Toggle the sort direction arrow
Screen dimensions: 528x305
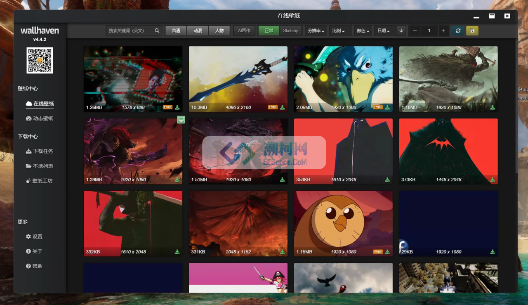coord(401,31)
